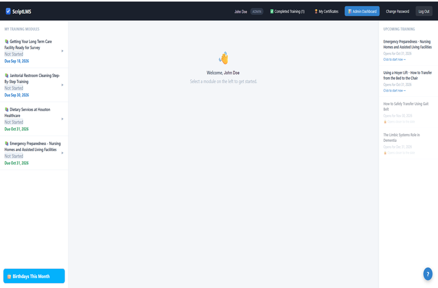Open Getting Your Long Term Care Facility module title
The image size is (438, 288).
pyautogui.click(x=28, y=44)
